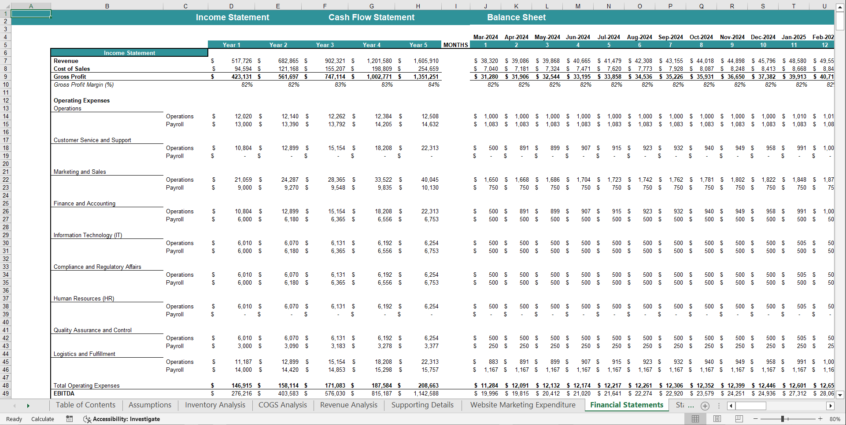This screenshot has width=846, height=425.
Task: Enable Page Break Preview view
Action: pyautogui.click(x=739, y=419)
